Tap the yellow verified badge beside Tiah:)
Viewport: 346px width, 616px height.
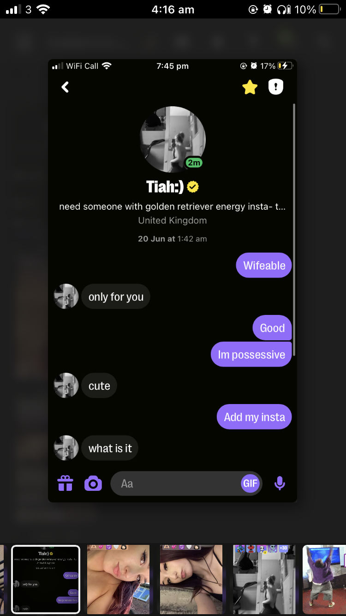pos(193,187)
